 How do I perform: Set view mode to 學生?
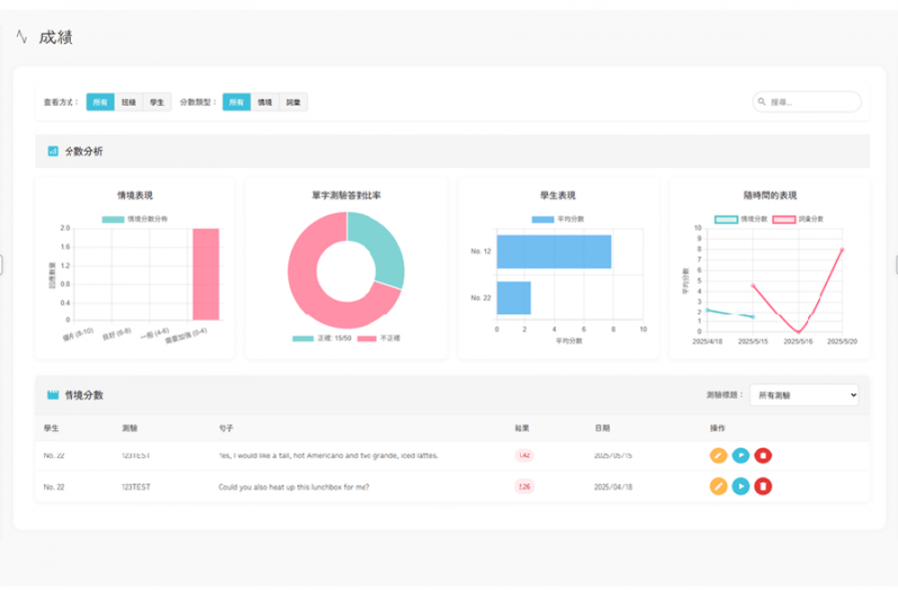157,102
